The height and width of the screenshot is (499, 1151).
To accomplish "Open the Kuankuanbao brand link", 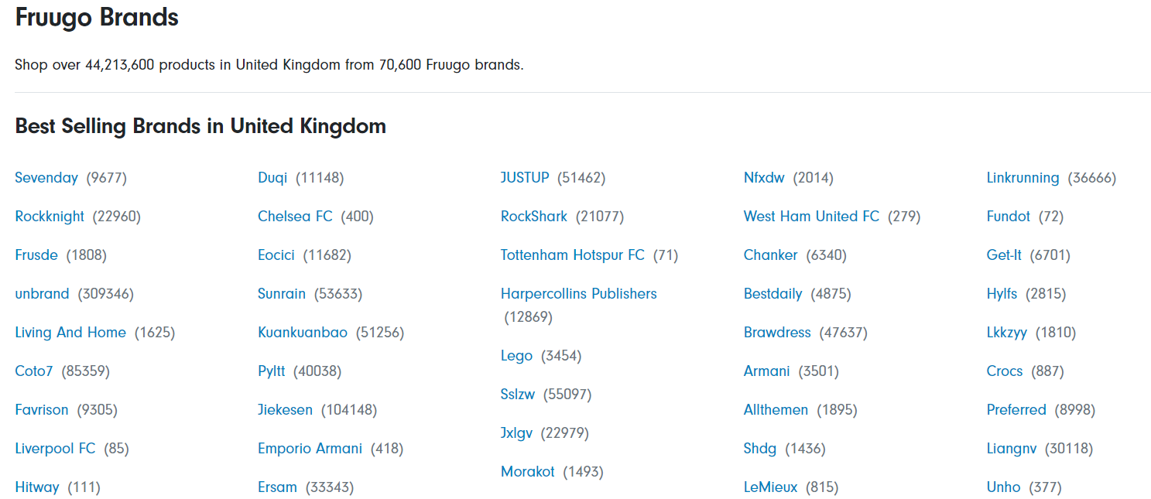I will point(303,333).
